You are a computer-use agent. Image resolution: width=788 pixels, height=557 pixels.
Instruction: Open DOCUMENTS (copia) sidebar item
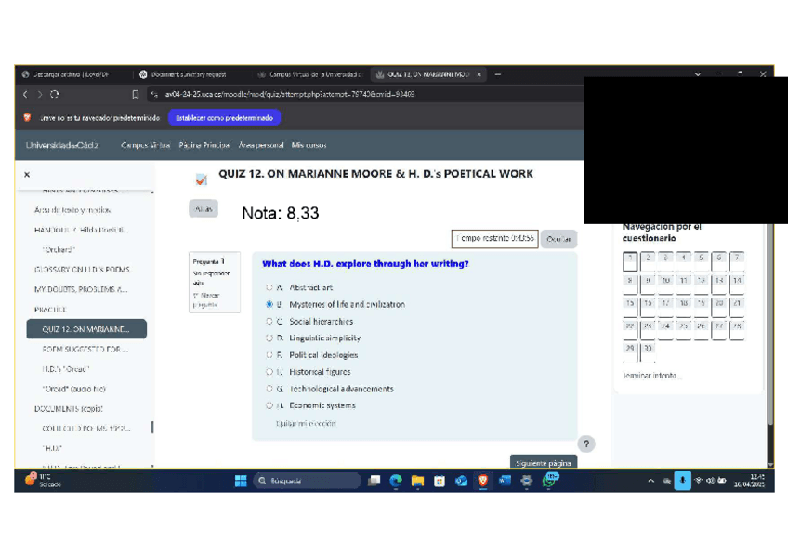click(x=69, y=409)
